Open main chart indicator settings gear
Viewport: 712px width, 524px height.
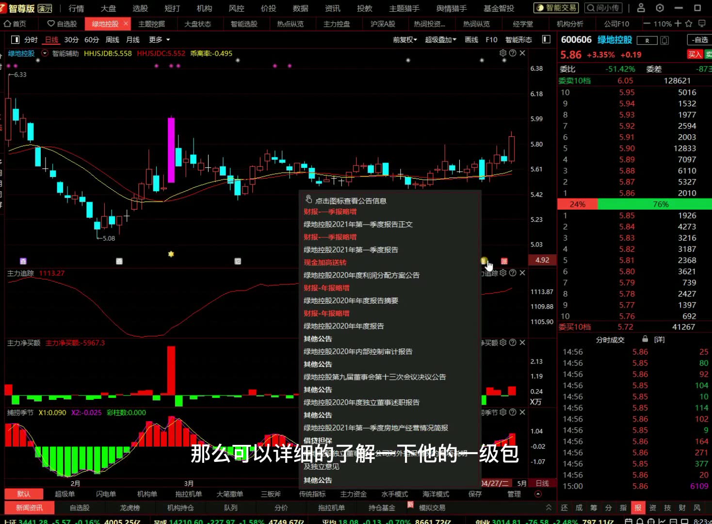pyautogui.click(x=503, y=53)
